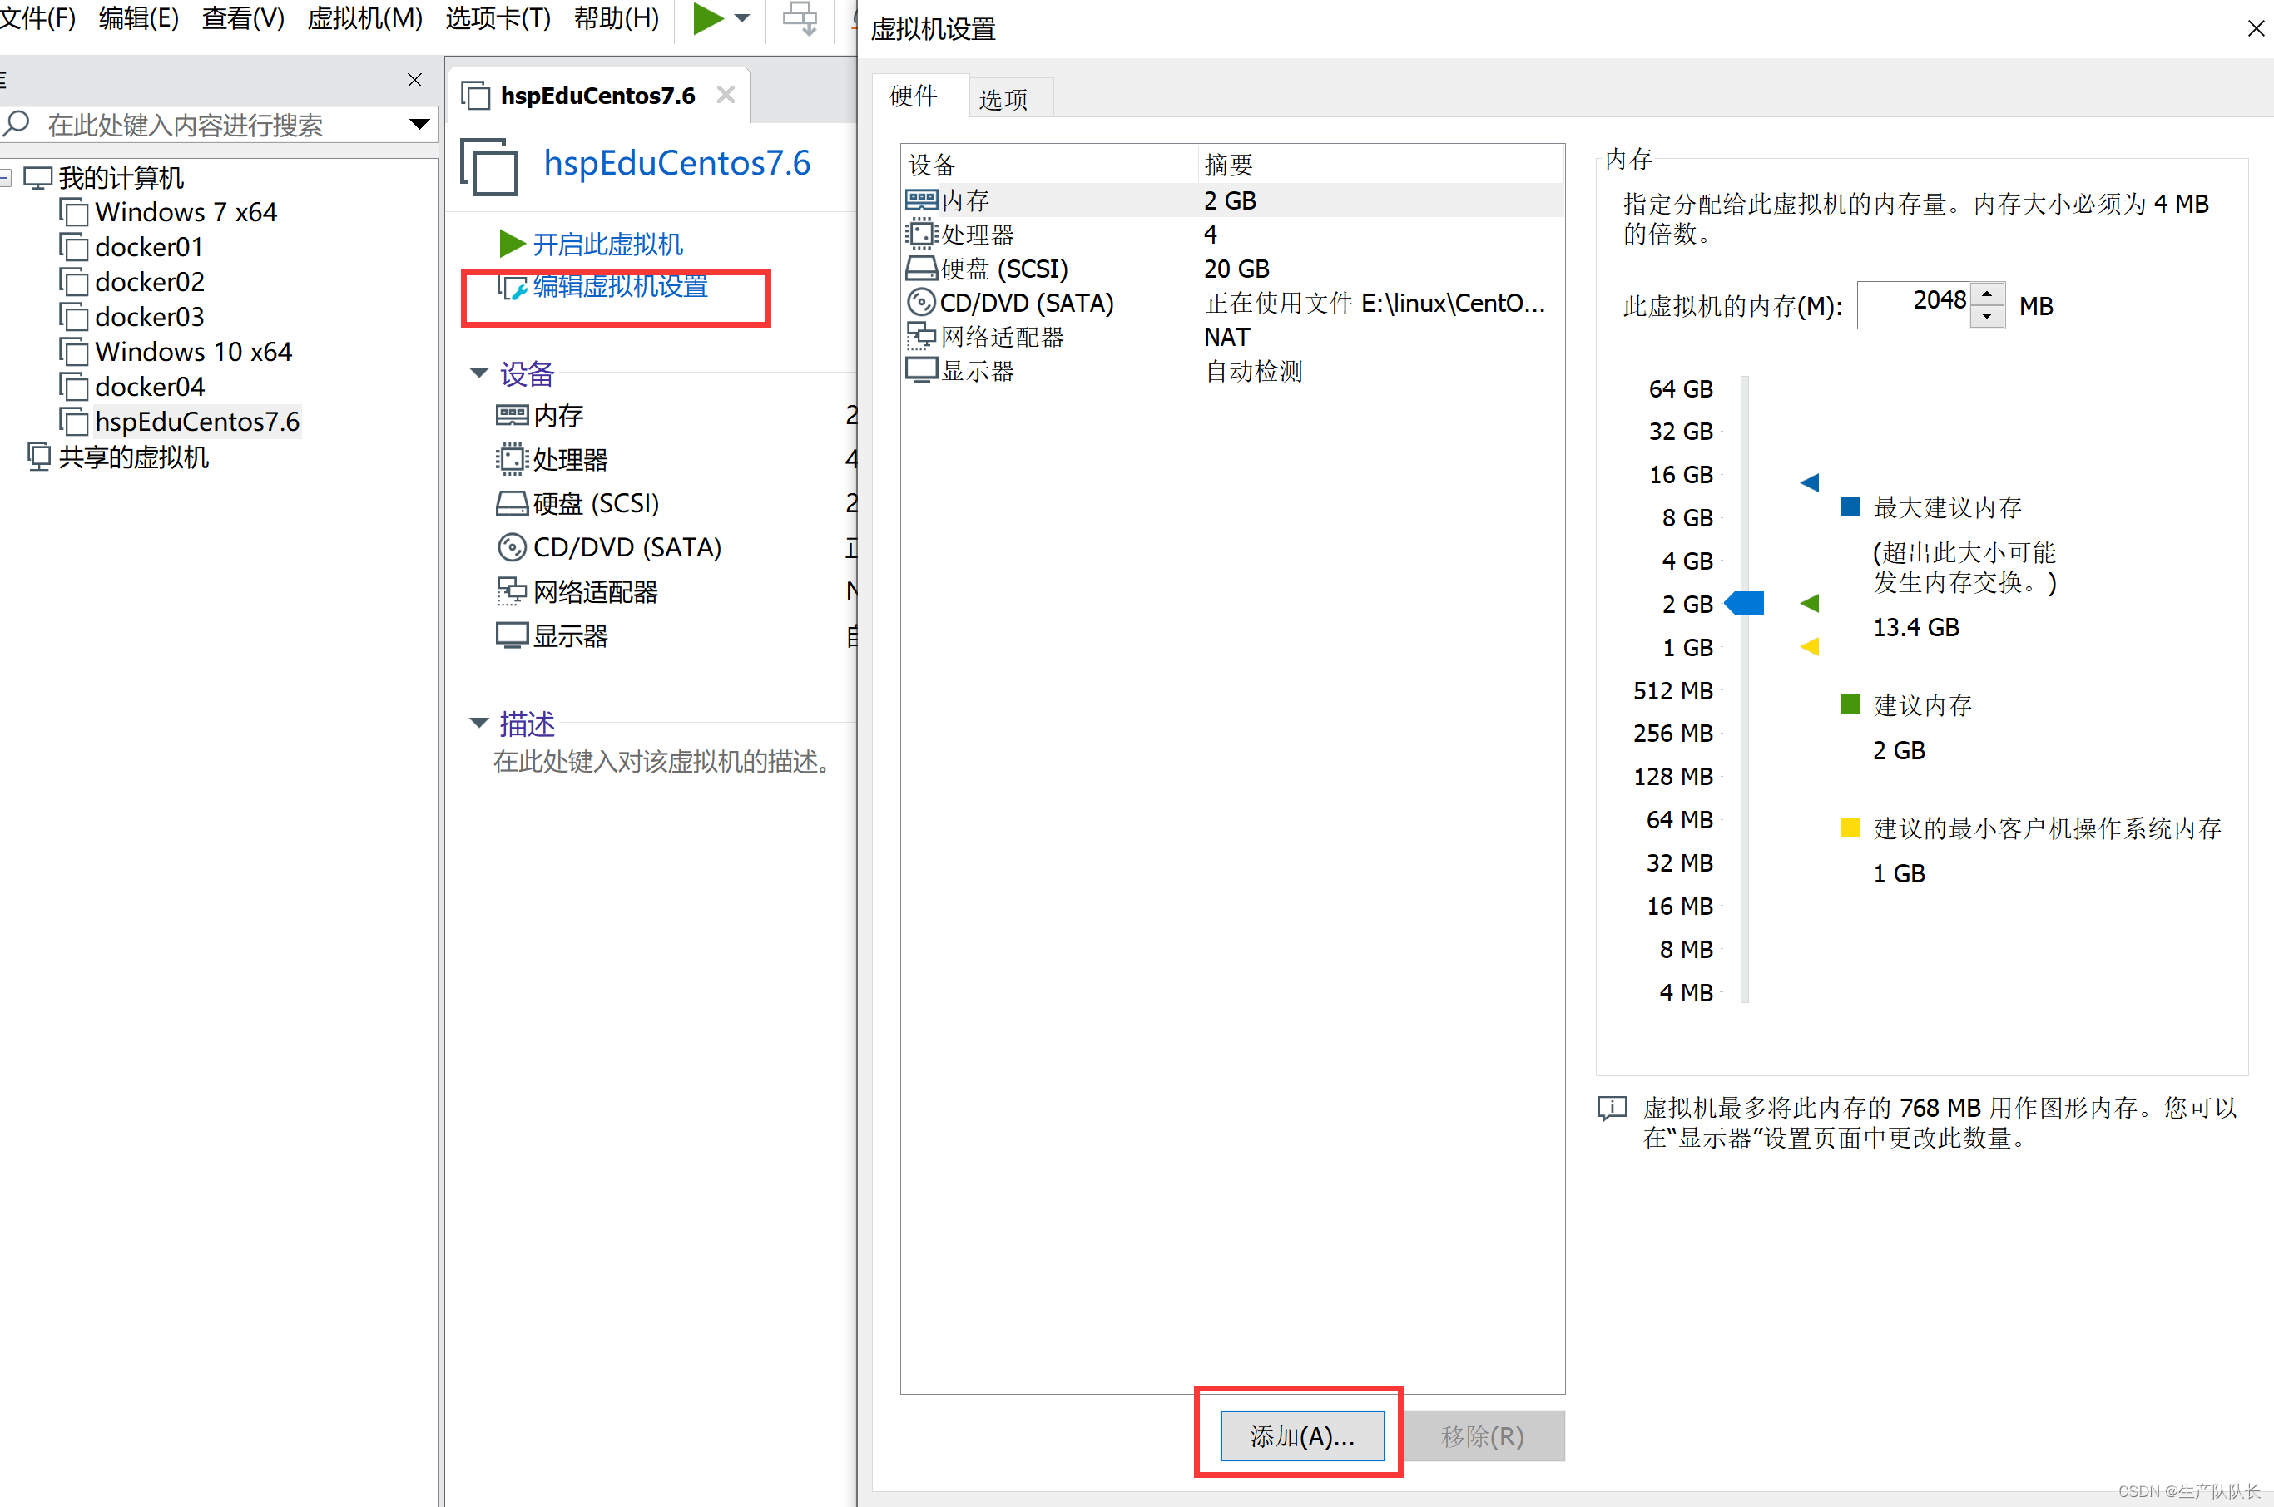This screenshot has width=2274, height=1507.
Task: Click the memory size input field
Action: (1914, 304)
